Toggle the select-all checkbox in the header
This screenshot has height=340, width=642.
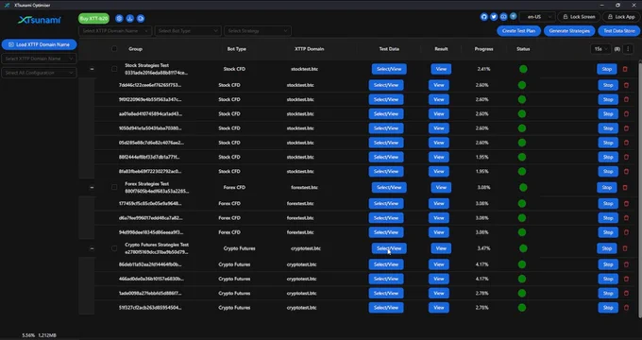[x=114, y=49]
